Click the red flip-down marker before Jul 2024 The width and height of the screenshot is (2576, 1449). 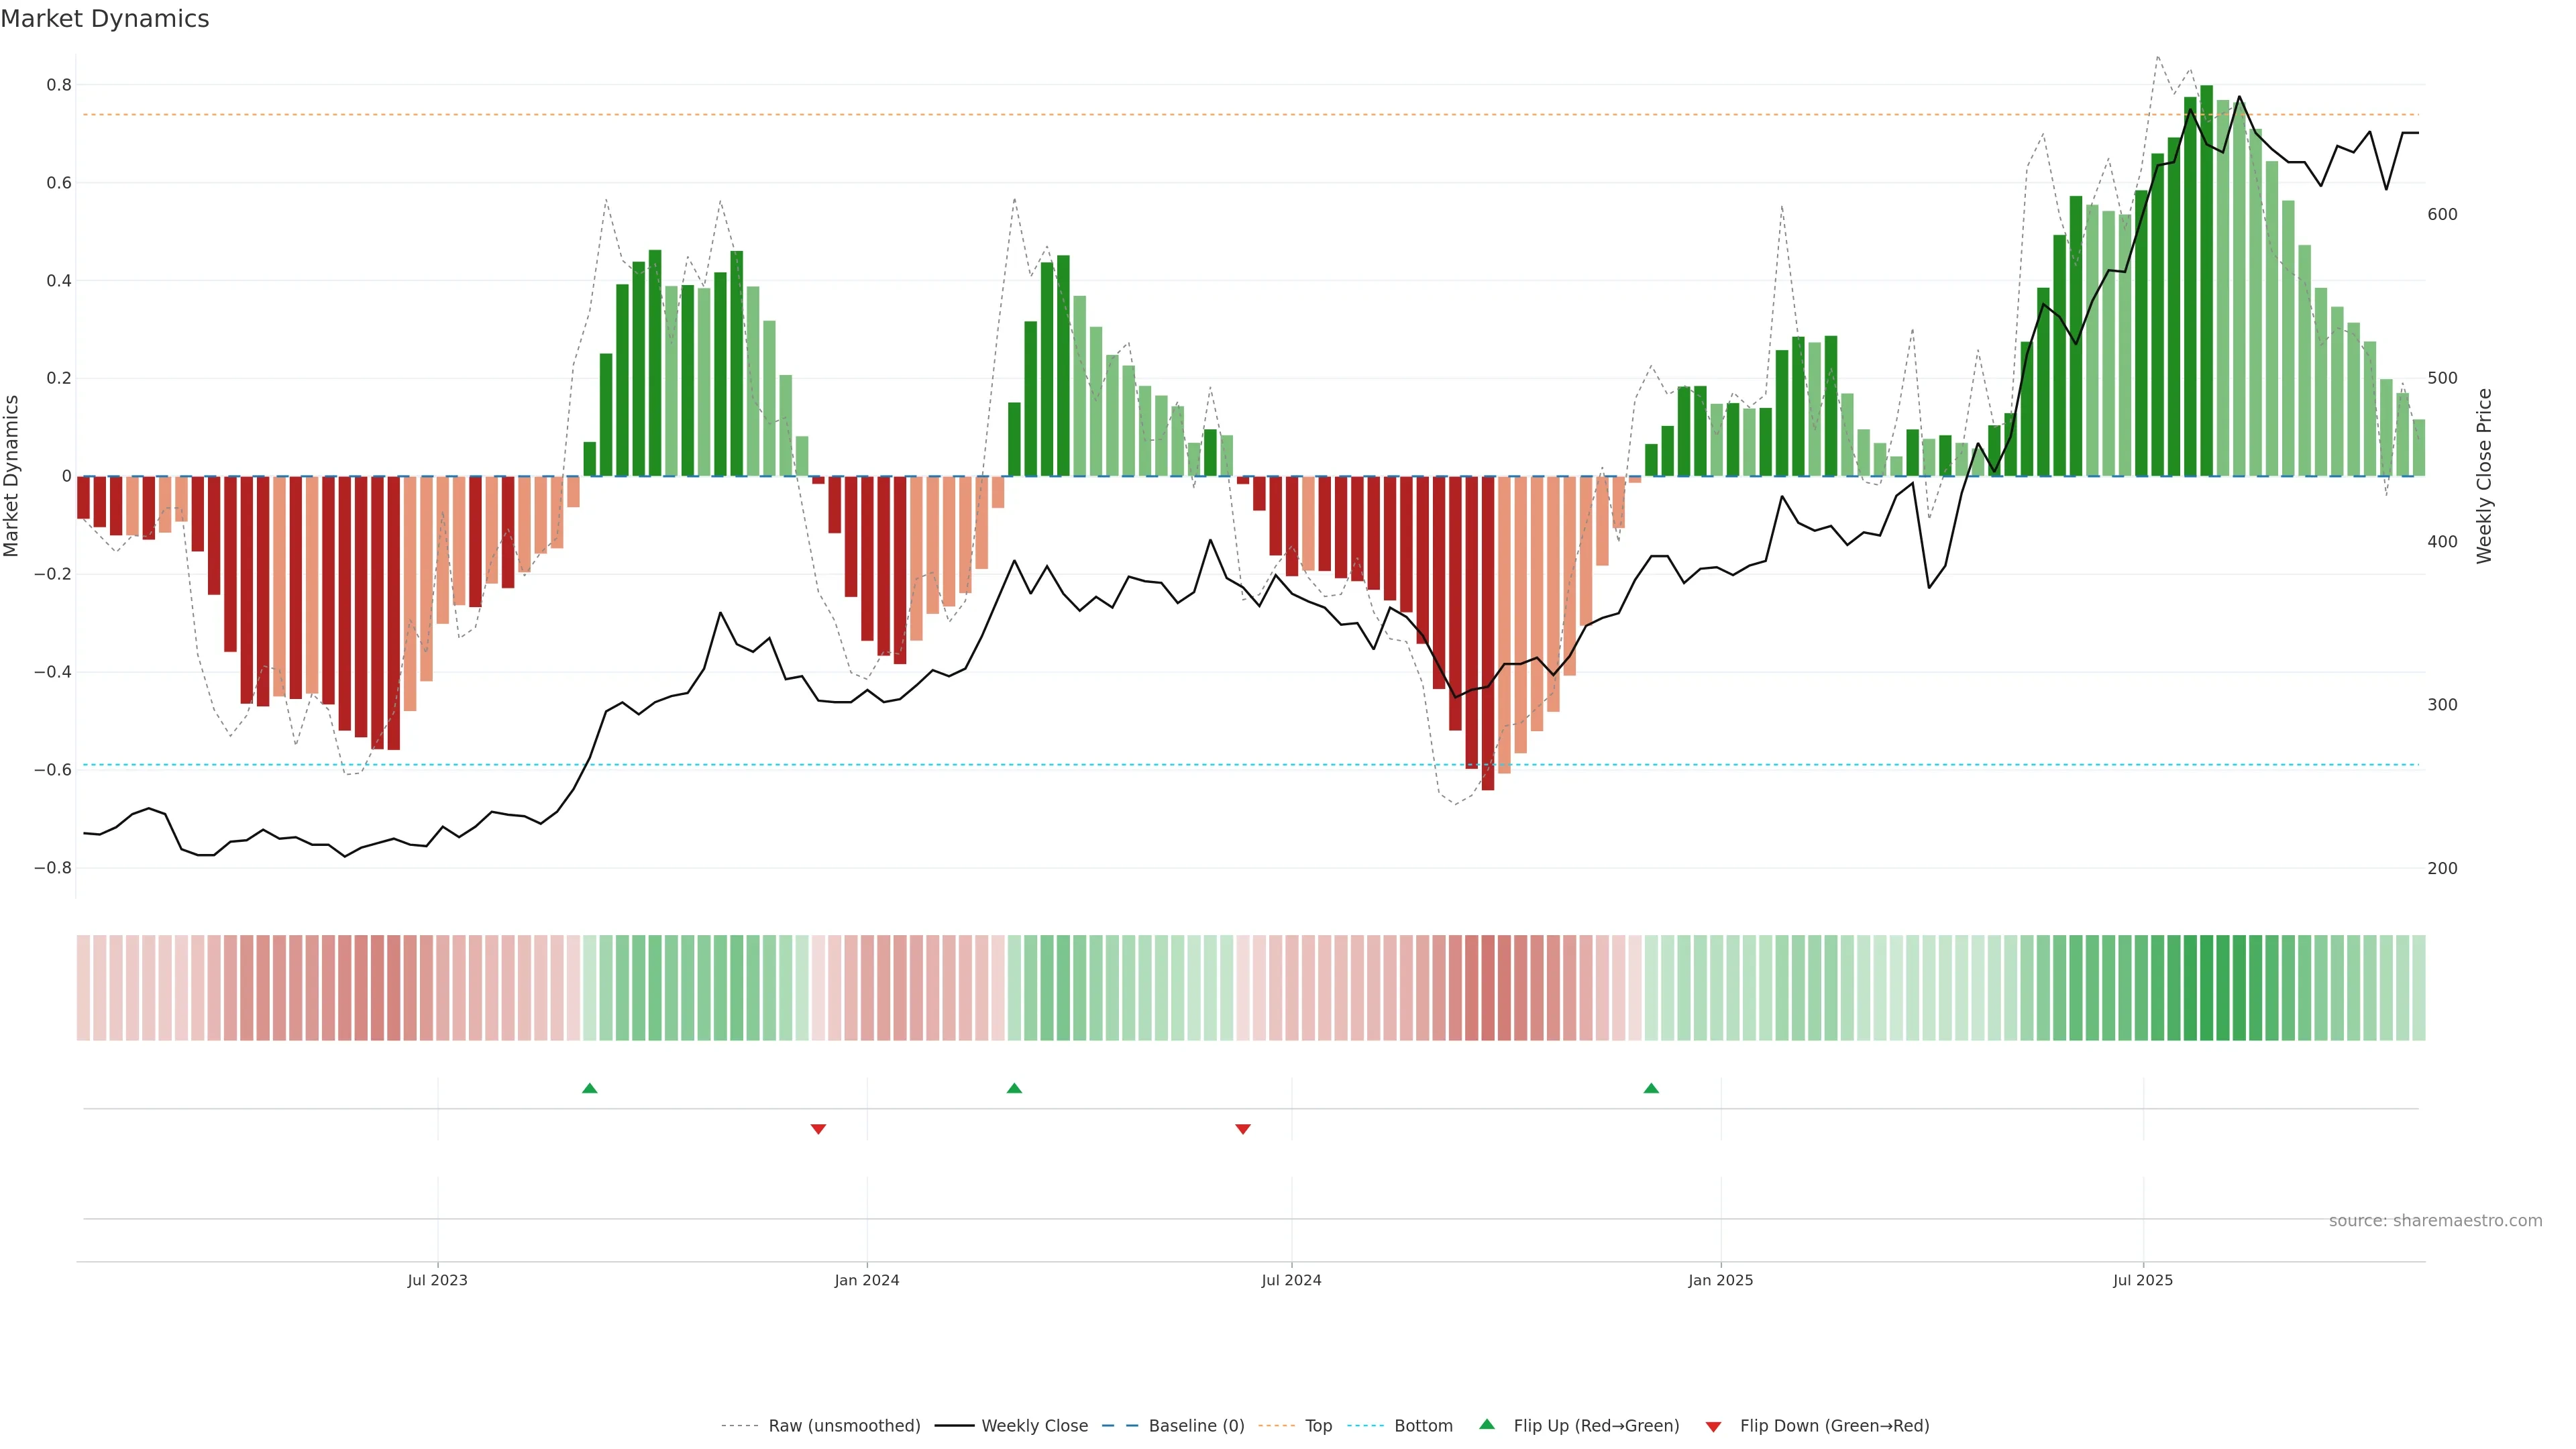[1242, 1129]
